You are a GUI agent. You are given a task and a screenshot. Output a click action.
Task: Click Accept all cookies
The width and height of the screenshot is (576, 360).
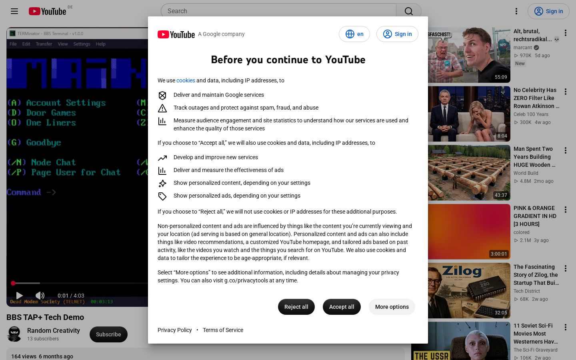342,307
